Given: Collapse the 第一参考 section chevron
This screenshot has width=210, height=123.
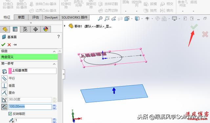Looking at the screenshot, I should [54, 64].
